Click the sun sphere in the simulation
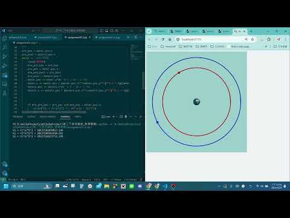Image resolution: width=290 pixels, height=218 pixels. coord(196,102)
